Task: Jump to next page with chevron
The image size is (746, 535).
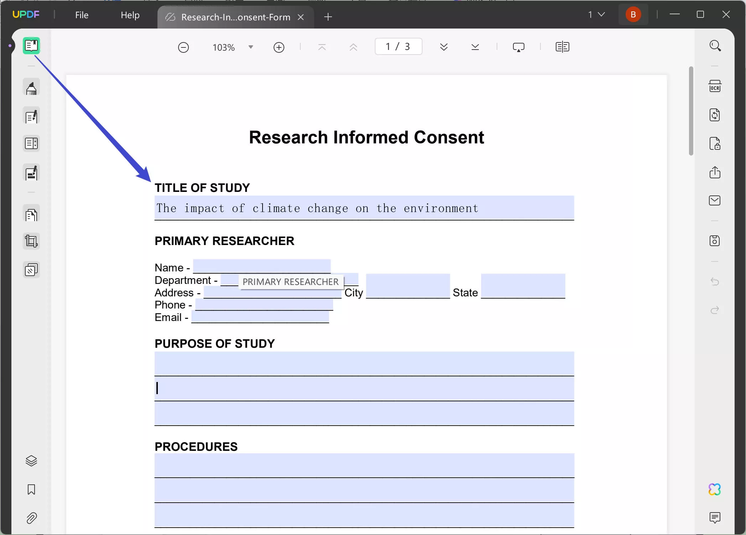Action: pos(444,47)
